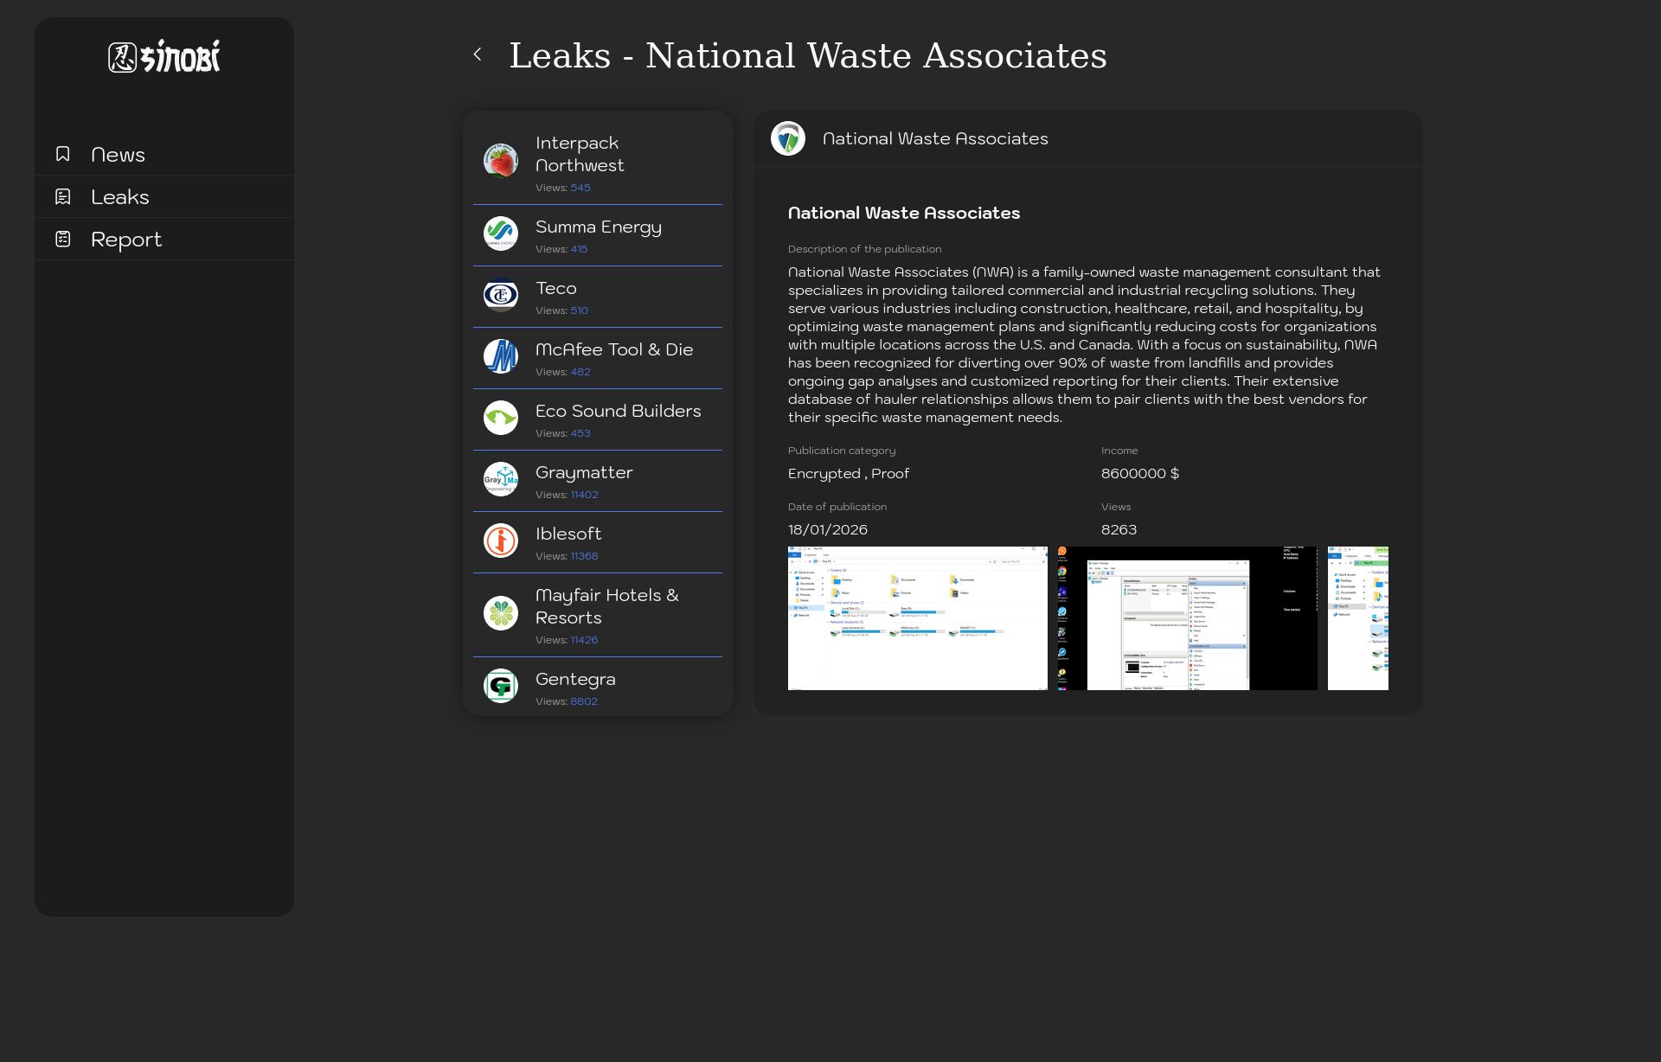The height and width of the screenshot is (1062, 1661).
Task: Click the Gentegra green logo icon
Action: pyautogui.click(x=501, y=686)
